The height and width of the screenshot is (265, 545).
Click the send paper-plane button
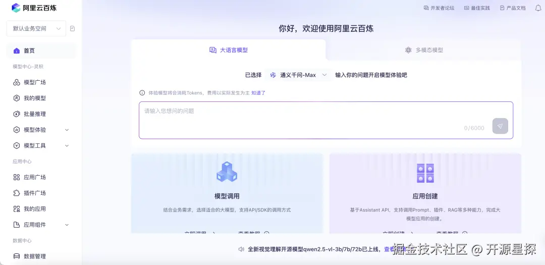pos(500,126)
